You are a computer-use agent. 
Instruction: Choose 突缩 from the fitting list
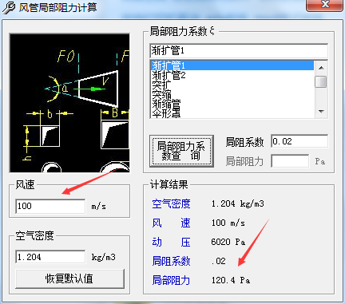pyautogui.click(x=161, y=95)
